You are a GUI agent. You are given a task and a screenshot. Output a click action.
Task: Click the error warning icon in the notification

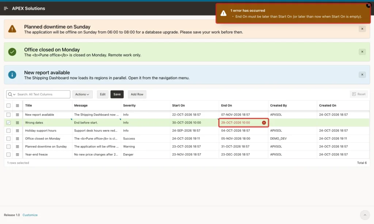224,13
